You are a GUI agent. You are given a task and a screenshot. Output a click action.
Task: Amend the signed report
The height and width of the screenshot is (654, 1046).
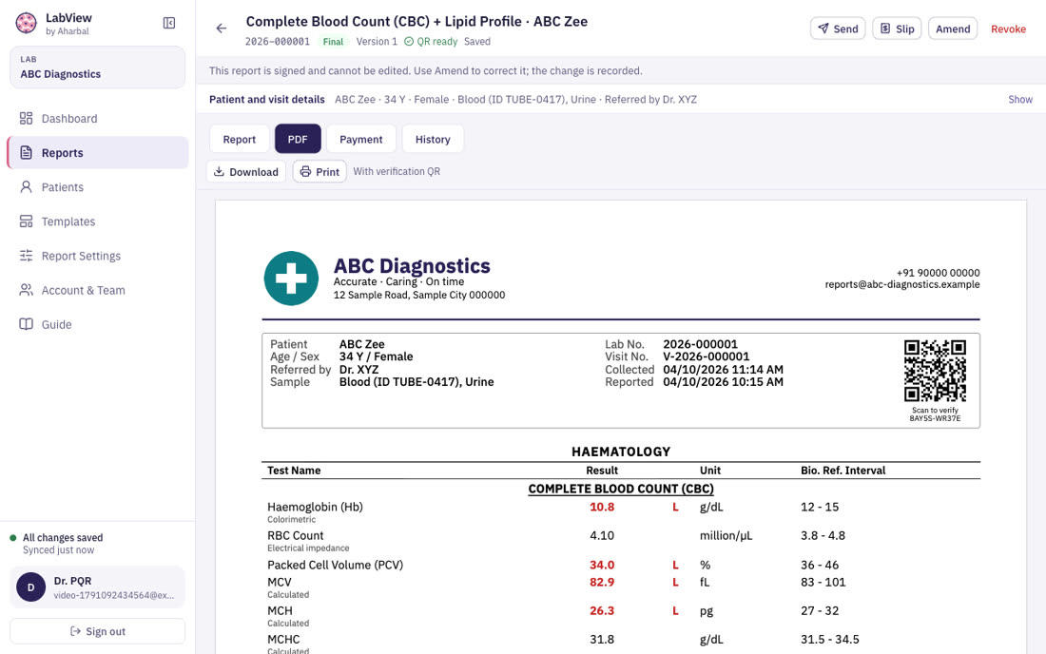(x=953, y=29)
